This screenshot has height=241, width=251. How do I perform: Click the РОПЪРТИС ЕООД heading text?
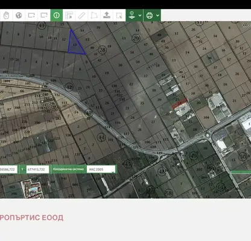click(31, 218)
